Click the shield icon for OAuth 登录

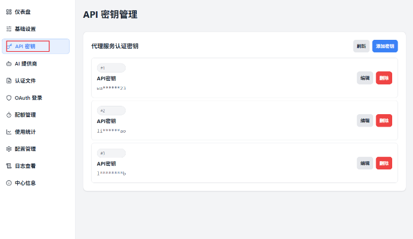pos(9,98)
